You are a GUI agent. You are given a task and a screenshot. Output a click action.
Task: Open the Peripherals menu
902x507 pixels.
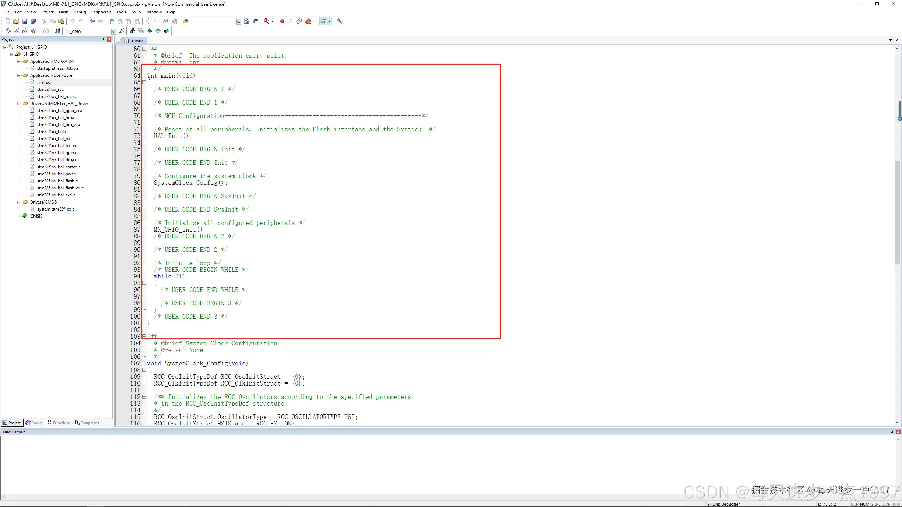click(101, 12)
